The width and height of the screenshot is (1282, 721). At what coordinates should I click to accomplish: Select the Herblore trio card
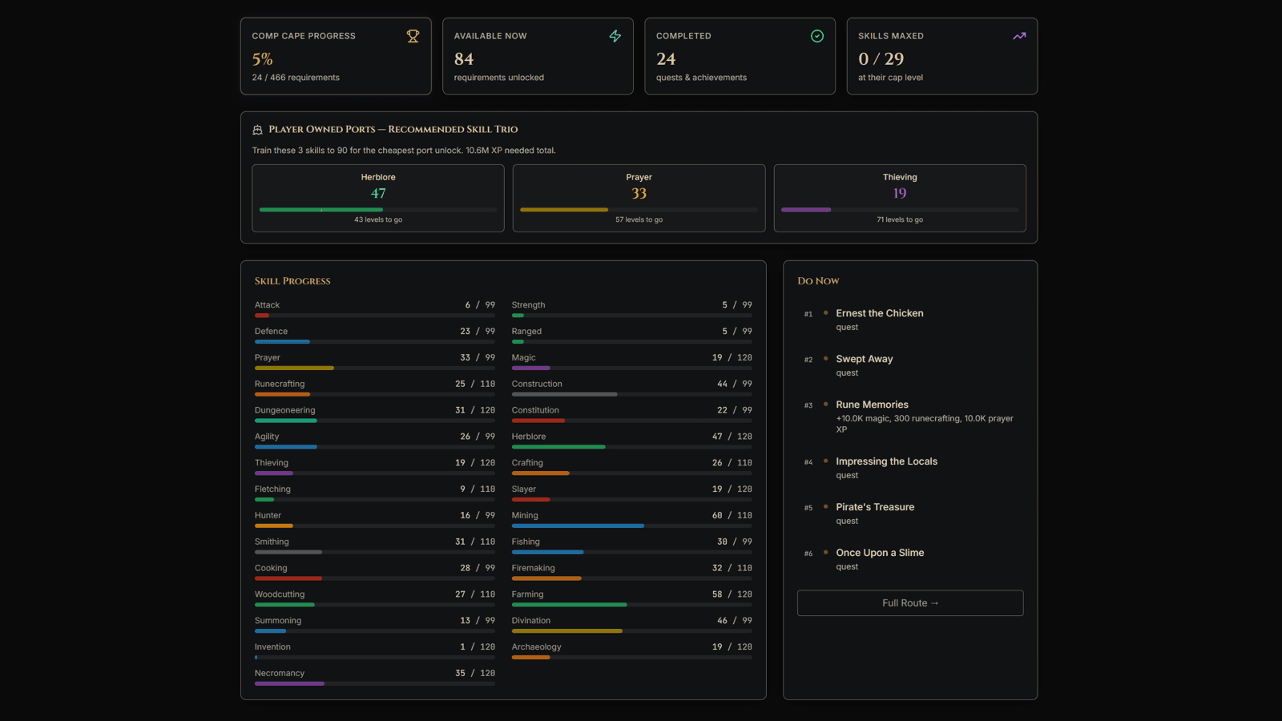(378, 199)
